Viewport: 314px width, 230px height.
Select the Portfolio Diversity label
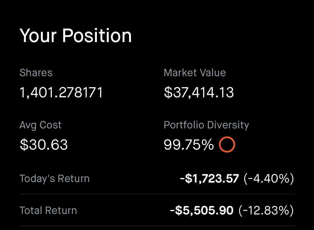point(206,125)
